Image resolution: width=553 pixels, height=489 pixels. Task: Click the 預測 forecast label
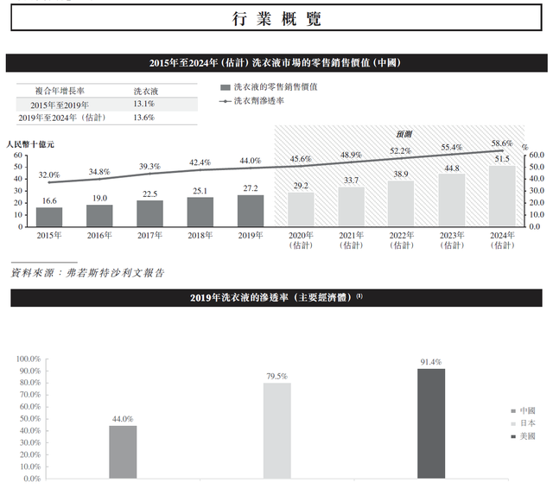coord(404,134)
